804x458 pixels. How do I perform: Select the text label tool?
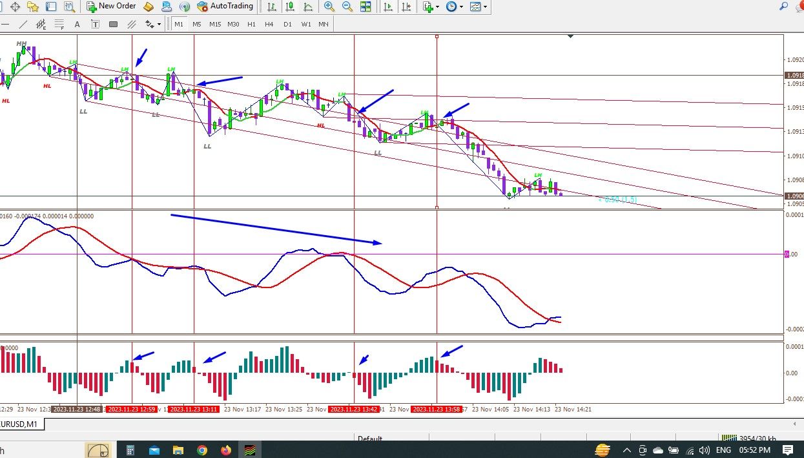pos(77,24)
